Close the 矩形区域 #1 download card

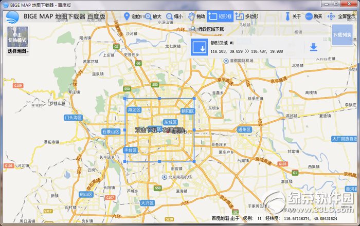coord(325,40)
